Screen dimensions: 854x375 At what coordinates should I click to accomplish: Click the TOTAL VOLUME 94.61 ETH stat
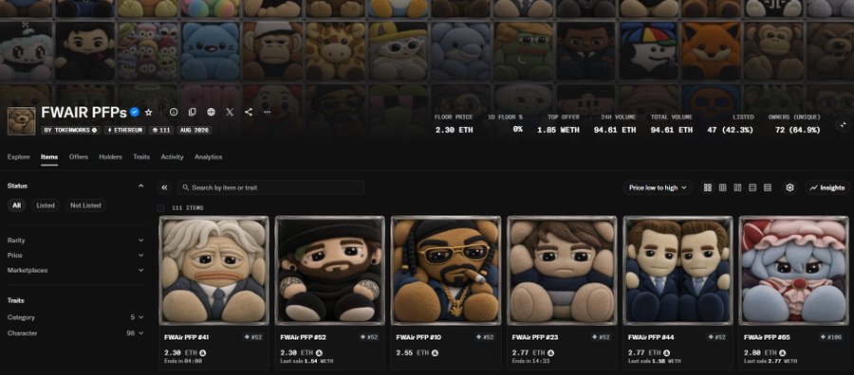pos(672,124)
